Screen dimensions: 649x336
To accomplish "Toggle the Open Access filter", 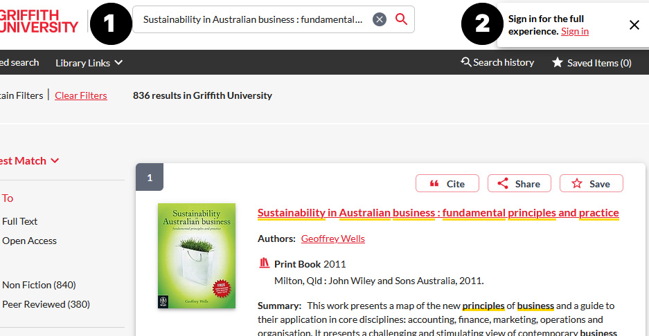I will coord(29,241).
